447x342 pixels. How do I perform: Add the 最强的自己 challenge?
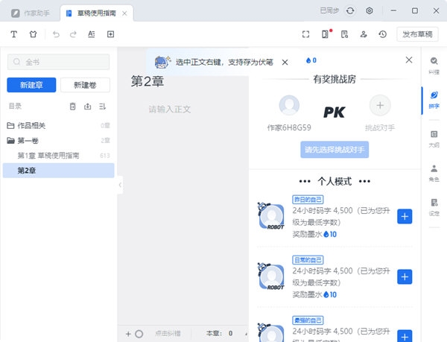405,336
